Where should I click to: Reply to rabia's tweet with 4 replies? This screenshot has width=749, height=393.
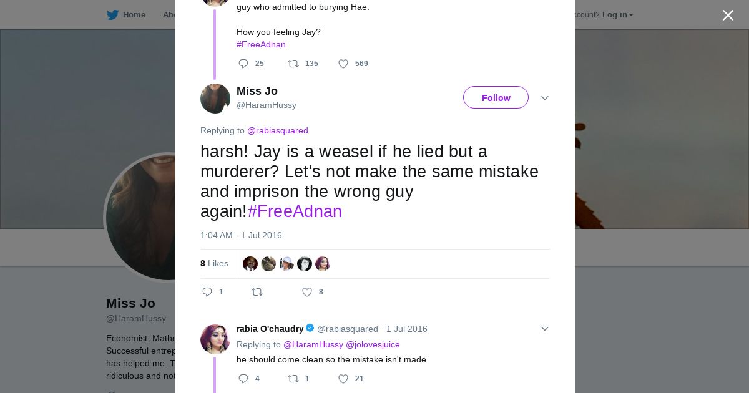243,379
